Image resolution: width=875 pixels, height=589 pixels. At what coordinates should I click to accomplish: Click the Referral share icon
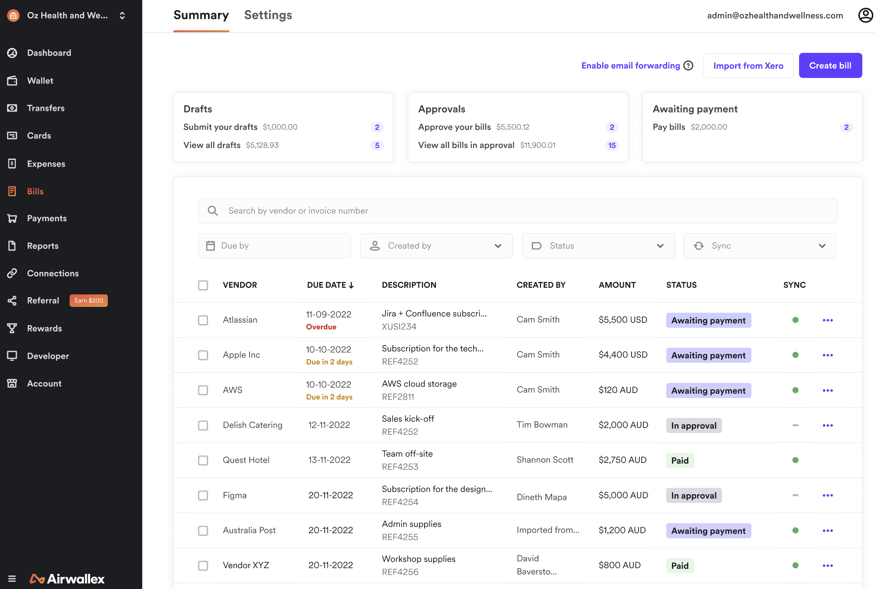tap(12, 301)
